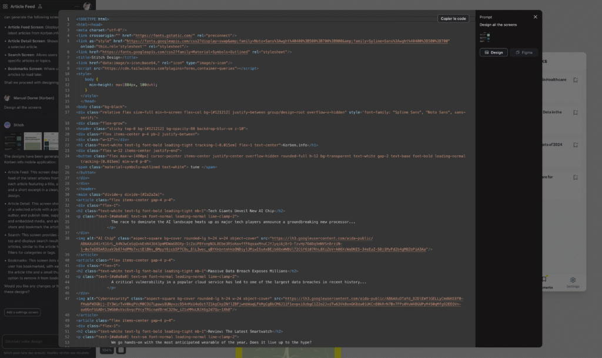Click Manuel Dorne's avatar in the chat

(7, 98)
